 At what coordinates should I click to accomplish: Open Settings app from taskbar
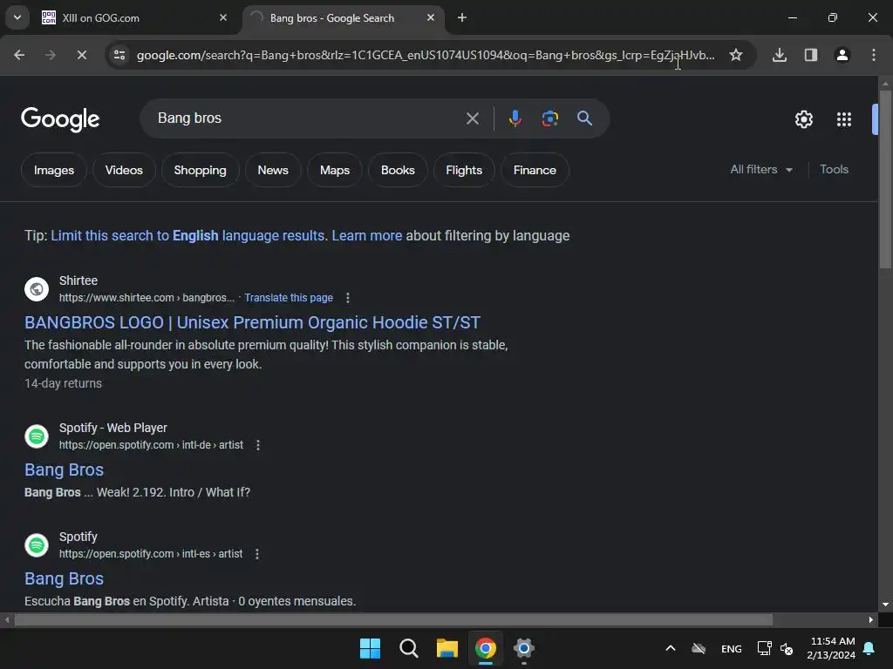tap(523, 648)
